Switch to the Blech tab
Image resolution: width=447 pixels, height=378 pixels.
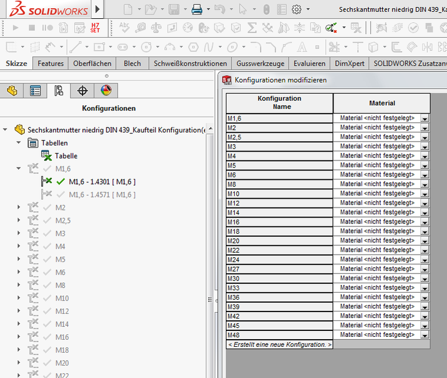[132, 63]
